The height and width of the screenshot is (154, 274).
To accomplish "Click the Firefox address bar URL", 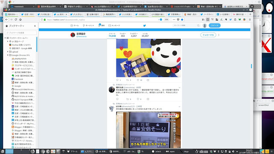I will pyautogui.click(x=66, y=20).
